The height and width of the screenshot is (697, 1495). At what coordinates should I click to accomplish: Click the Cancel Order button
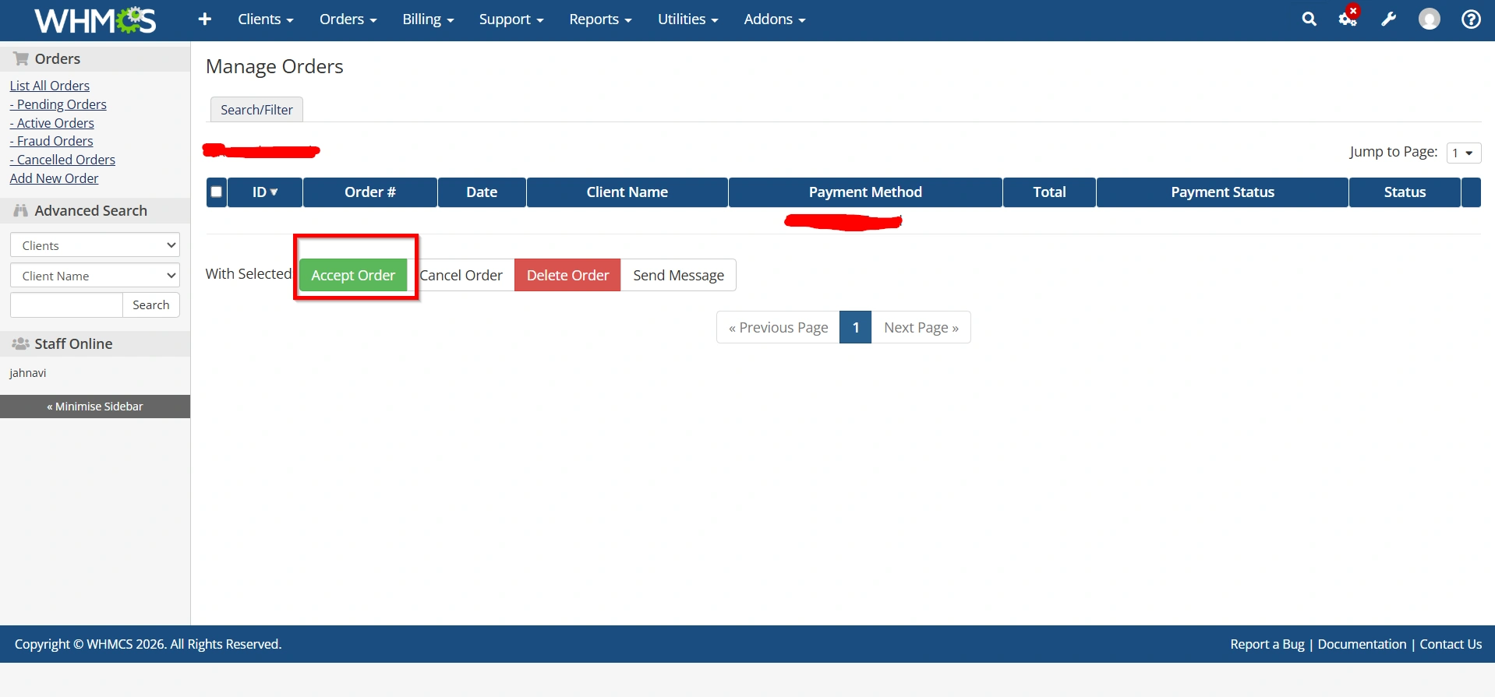[461, 276]
